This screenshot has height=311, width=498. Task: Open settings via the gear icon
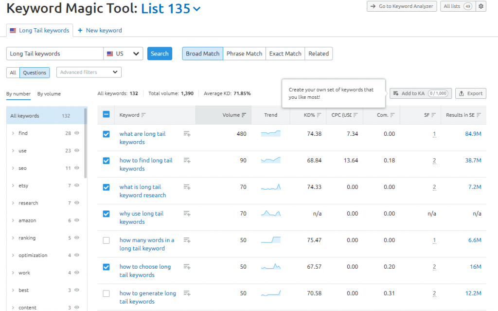(x=480, y=6)
